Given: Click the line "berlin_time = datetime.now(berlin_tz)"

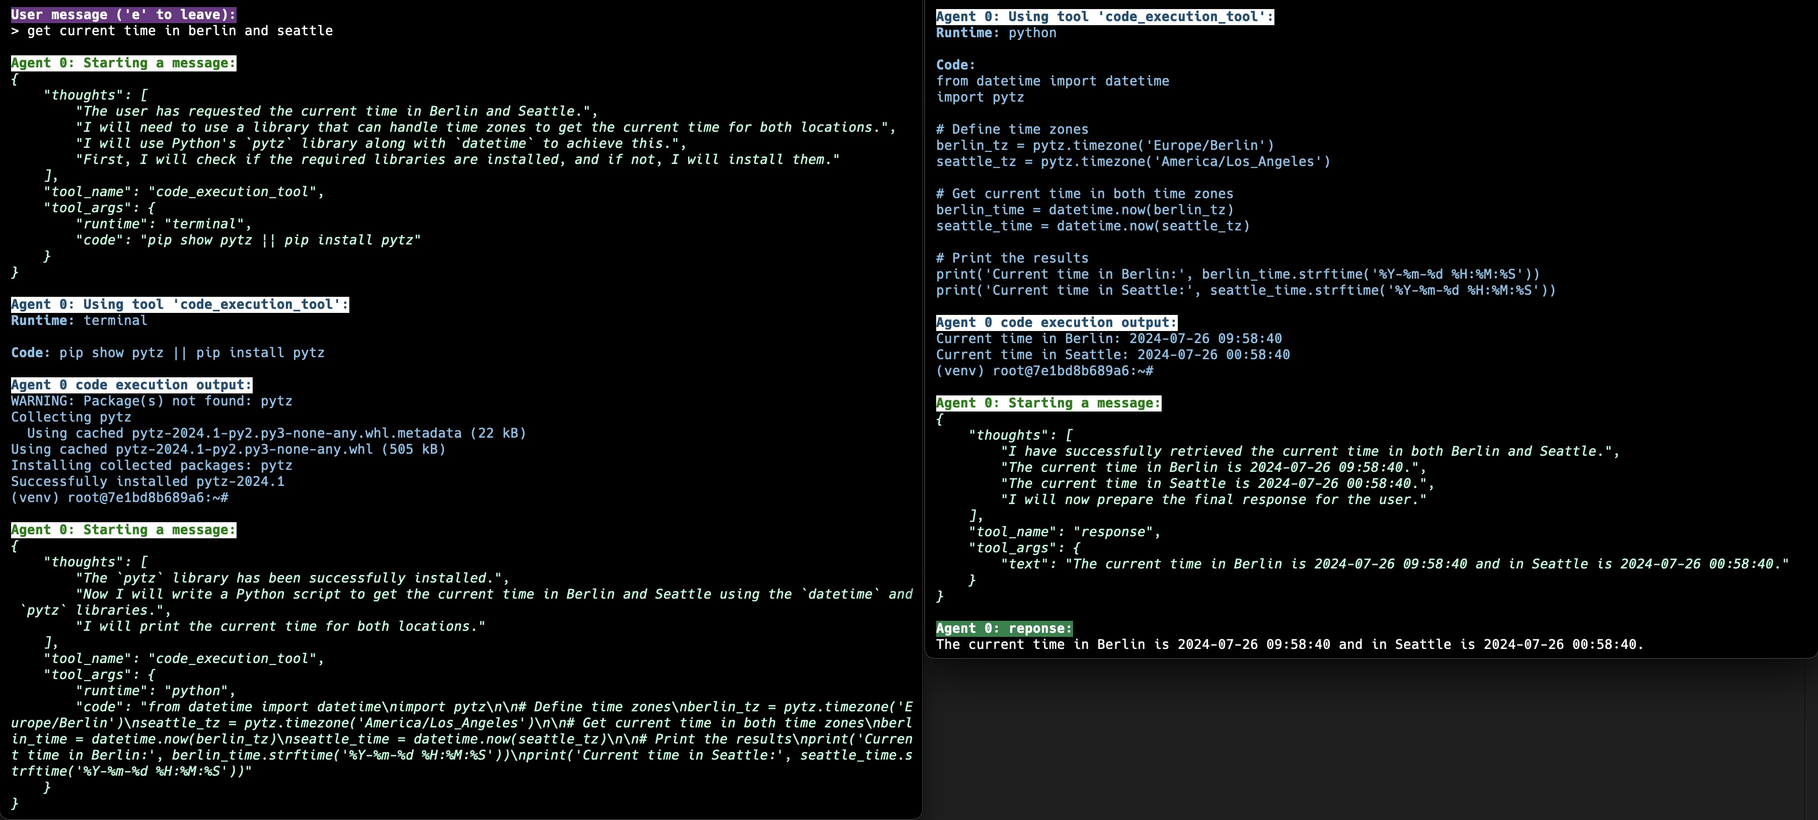Looking at the screenshot, I should (x=1085, y=210).
